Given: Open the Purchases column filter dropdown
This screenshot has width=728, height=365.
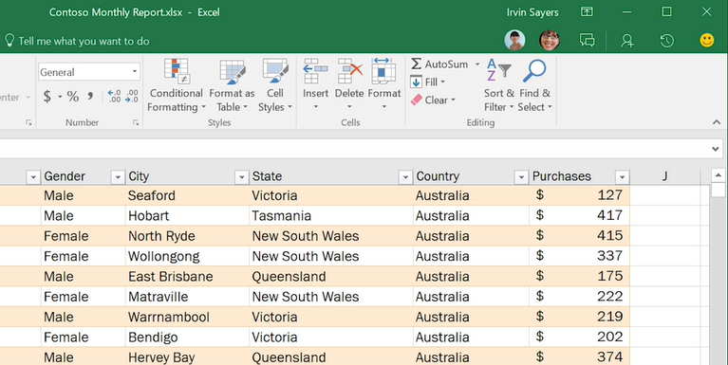Looking at the screenshot, I should tap(622, 176).
